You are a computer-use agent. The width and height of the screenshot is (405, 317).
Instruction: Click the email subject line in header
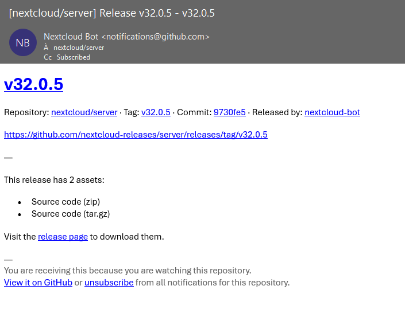[112, 13]
